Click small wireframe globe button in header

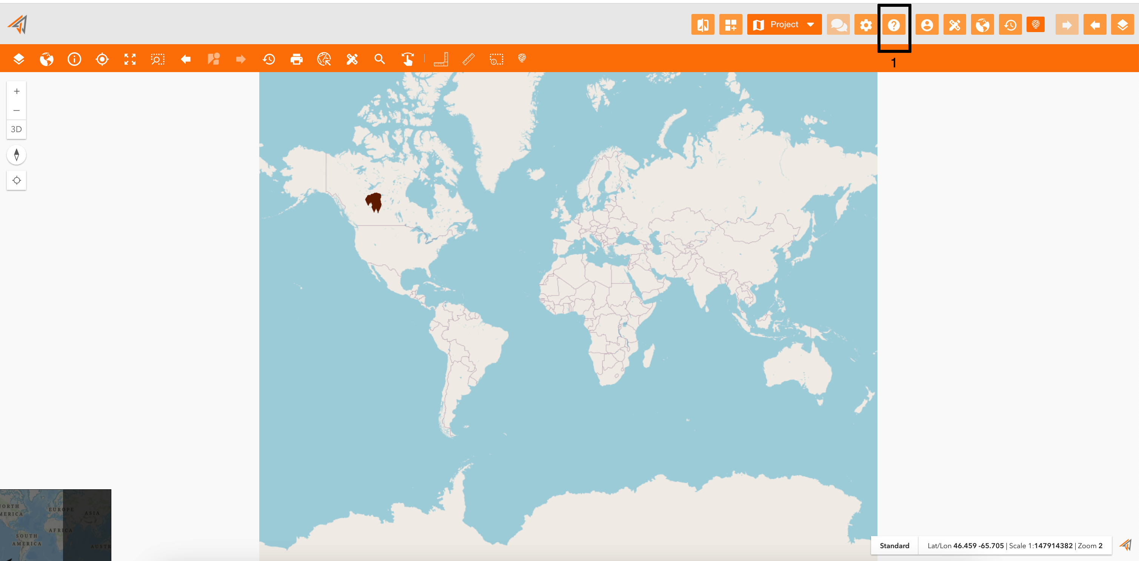click(1036, 24)
